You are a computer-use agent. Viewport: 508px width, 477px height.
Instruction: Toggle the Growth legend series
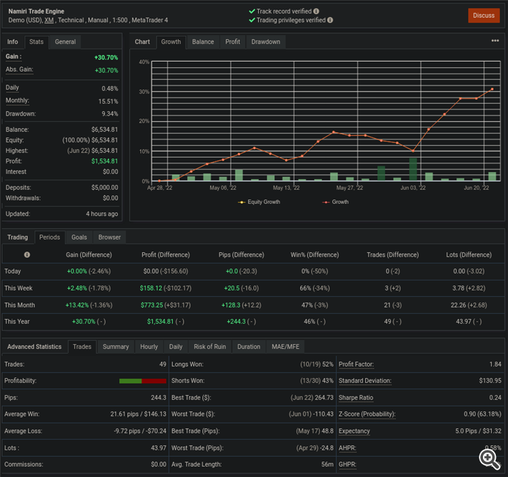coord(335,202)
